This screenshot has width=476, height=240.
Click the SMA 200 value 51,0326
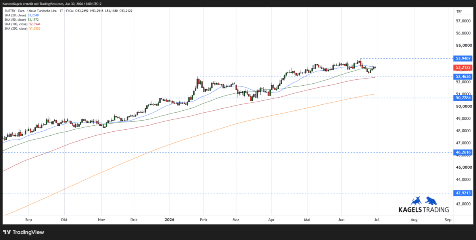[35, 28]
